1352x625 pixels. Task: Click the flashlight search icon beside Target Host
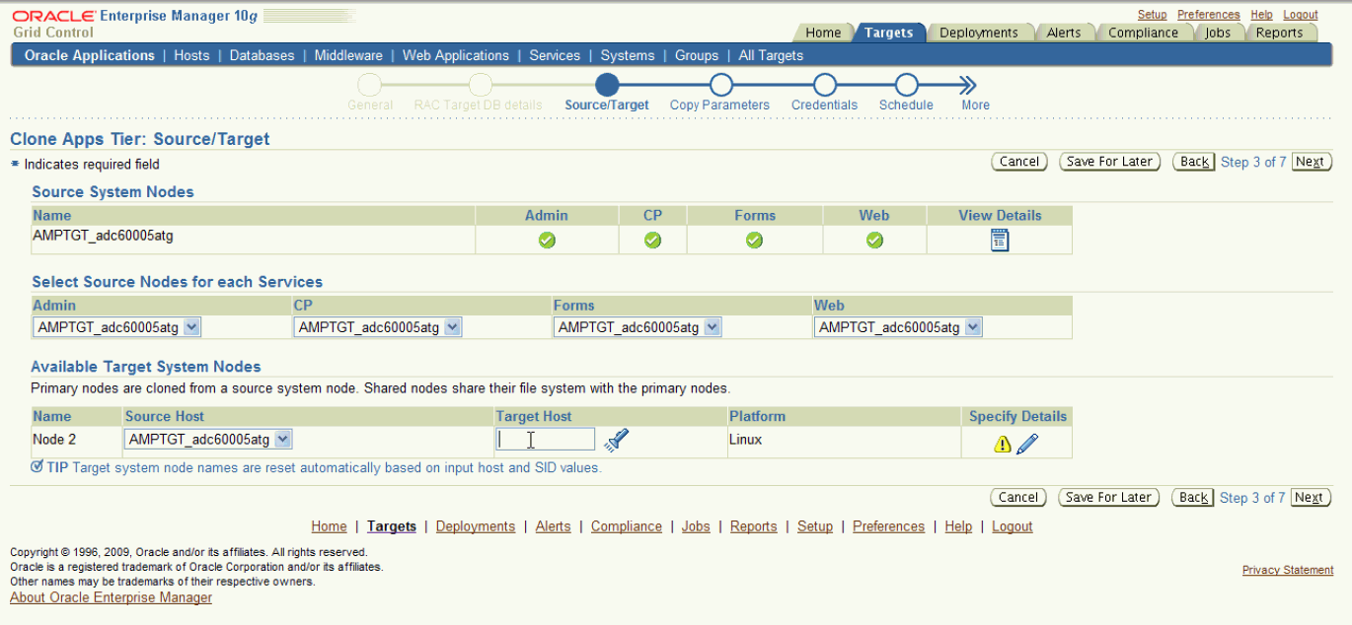point(617,440)
